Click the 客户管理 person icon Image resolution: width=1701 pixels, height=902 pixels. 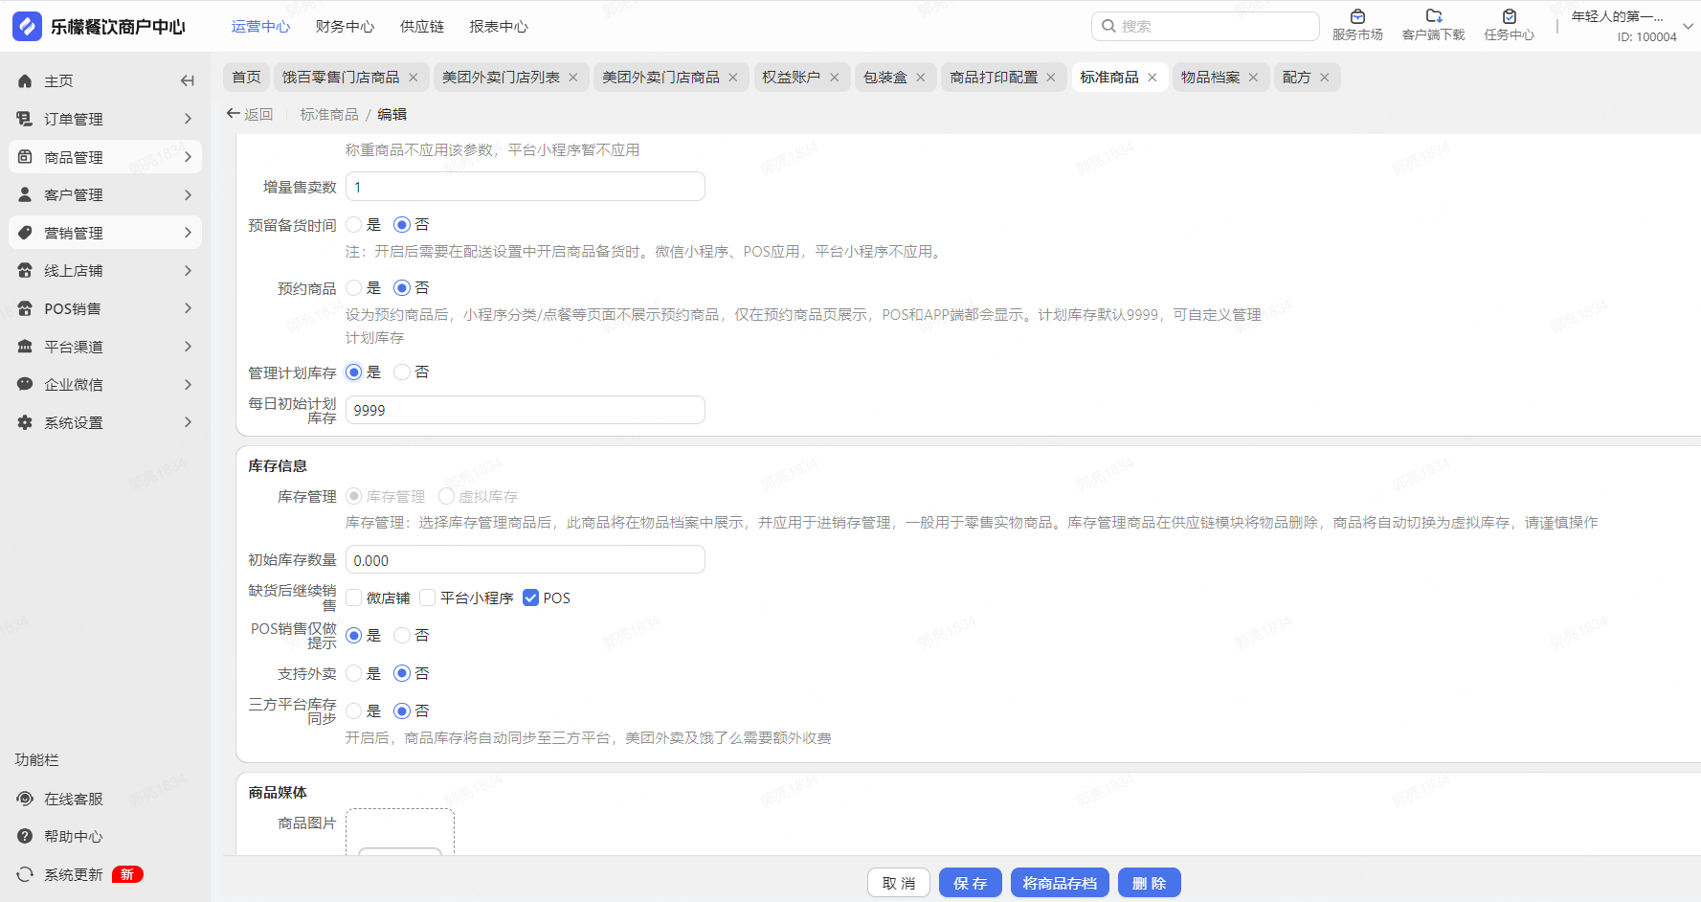coord(25,194)
